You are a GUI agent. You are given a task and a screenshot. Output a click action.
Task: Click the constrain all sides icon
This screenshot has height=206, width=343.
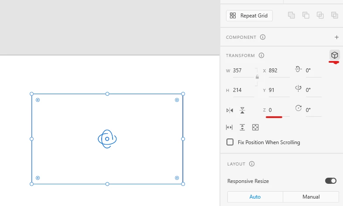click(255, 127)
